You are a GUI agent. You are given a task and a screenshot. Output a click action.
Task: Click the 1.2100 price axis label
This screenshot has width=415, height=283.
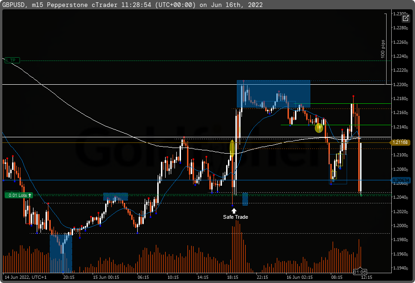coord(400,155)
